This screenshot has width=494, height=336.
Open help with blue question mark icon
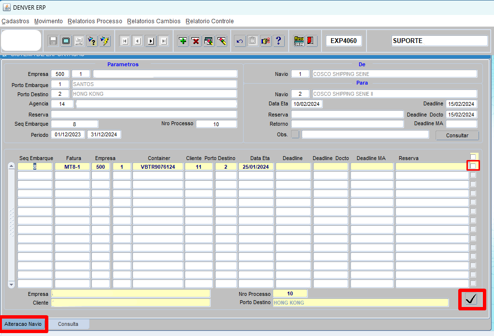(278, 41)
